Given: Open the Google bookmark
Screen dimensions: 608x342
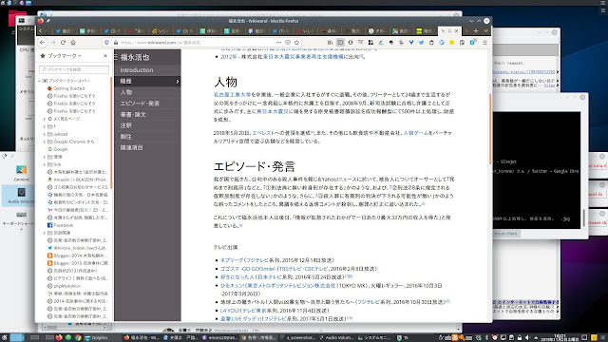Looking at the screenshot, I should coord(58,149).
